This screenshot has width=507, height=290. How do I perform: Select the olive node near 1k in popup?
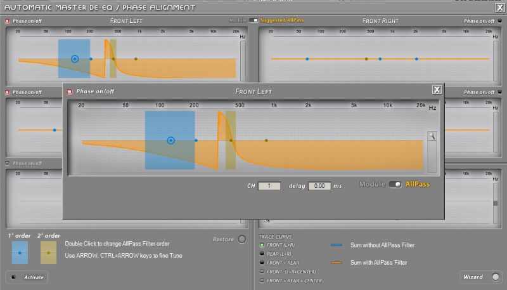tap(266, 140)
